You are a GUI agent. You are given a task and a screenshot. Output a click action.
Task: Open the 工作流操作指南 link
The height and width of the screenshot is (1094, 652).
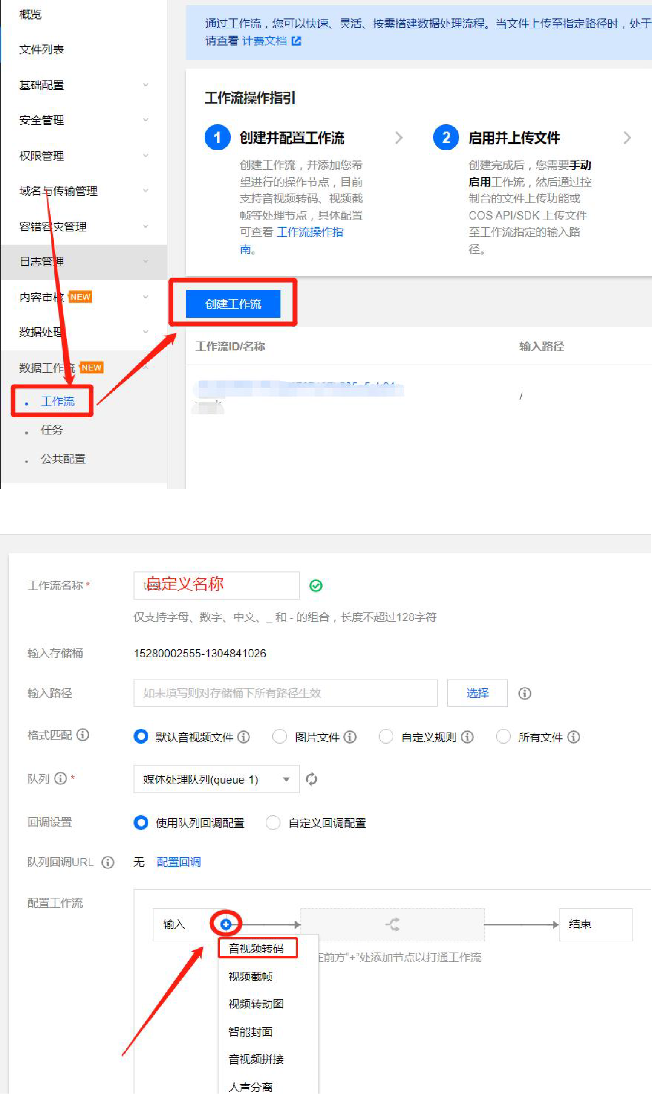pyautogui.click(x=310, y=232)
